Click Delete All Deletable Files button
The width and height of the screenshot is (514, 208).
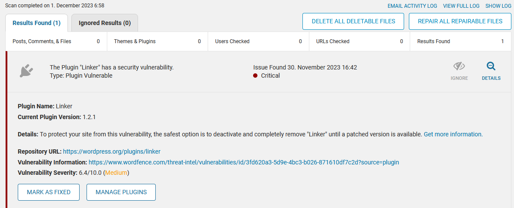pos(353,21)
